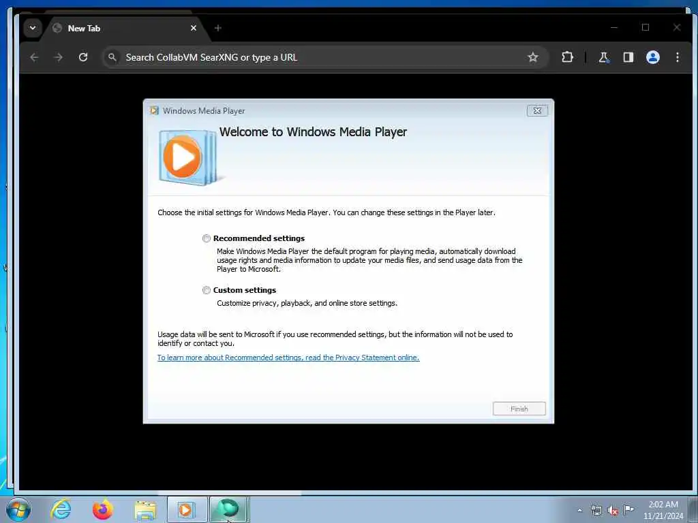Open the network status tray icon
Viewport: 698px width, 523px height.
tap(596, 510)
